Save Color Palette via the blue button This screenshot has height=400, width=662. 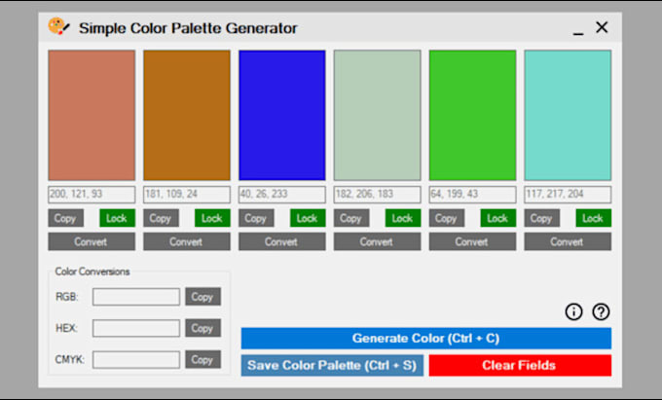(332, 365)
